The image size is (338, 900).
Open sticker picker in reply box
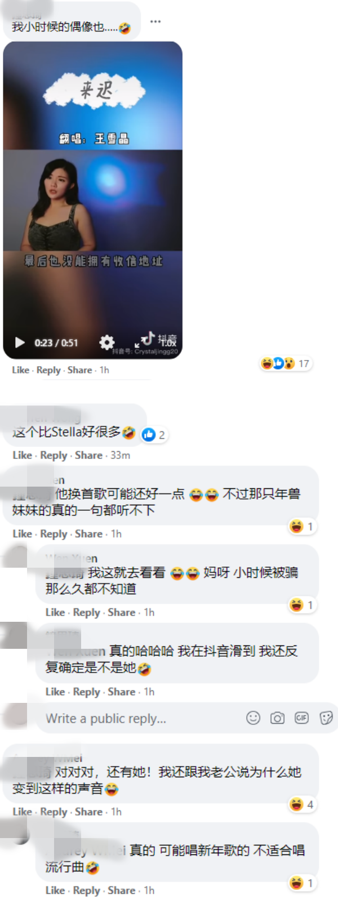[x=326, y=718]
